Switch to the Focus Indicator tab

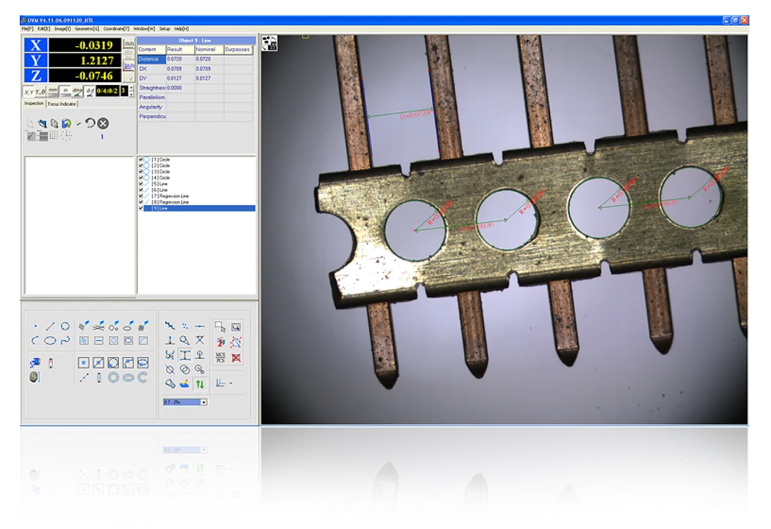(x=62, y=104)
